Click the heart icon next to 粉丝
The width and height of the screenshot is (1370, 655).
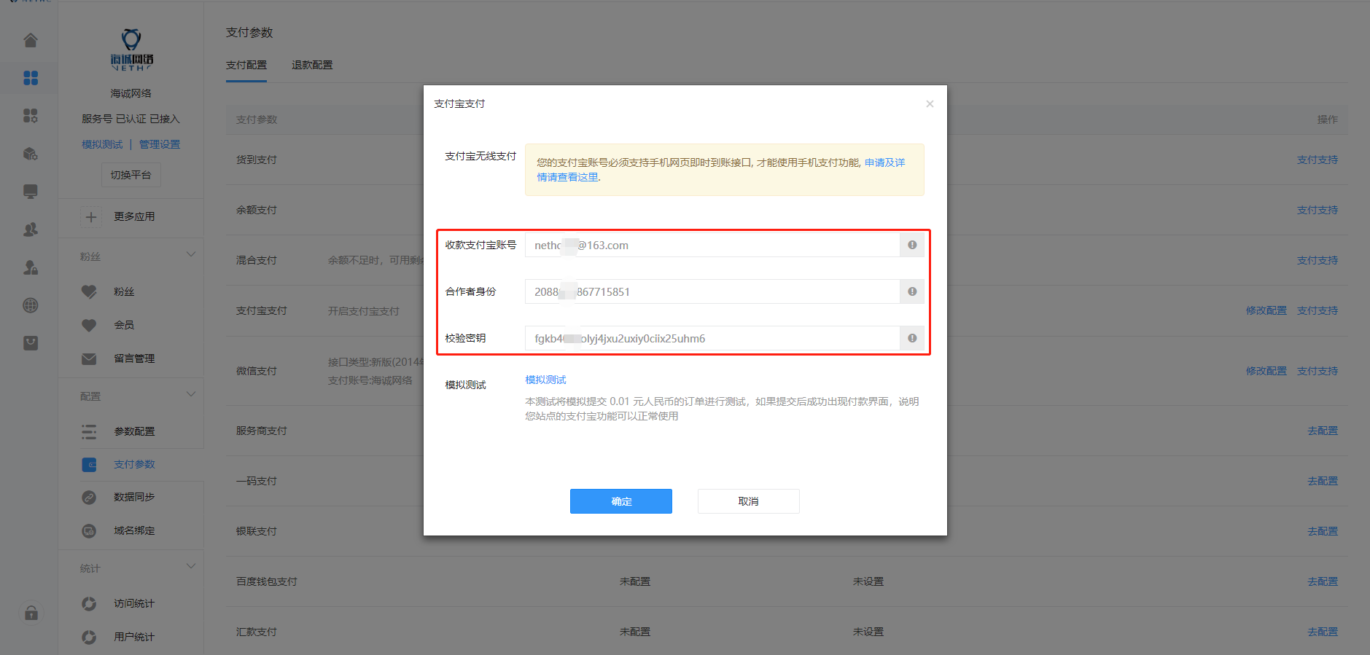coord(89,291)
